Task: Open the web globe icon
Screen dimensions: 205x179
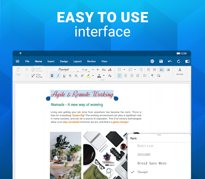Action: (152, 61)
